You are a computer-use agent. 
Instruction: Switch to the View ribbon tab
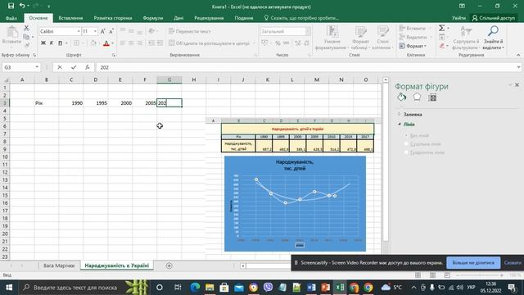point(244,18)
